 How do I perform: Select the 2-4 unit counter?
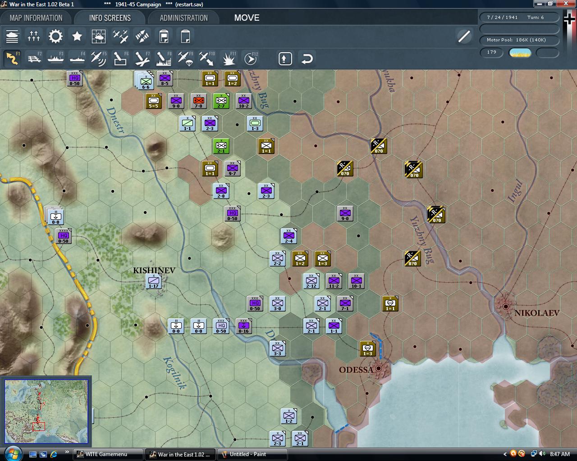coord(288,236)
